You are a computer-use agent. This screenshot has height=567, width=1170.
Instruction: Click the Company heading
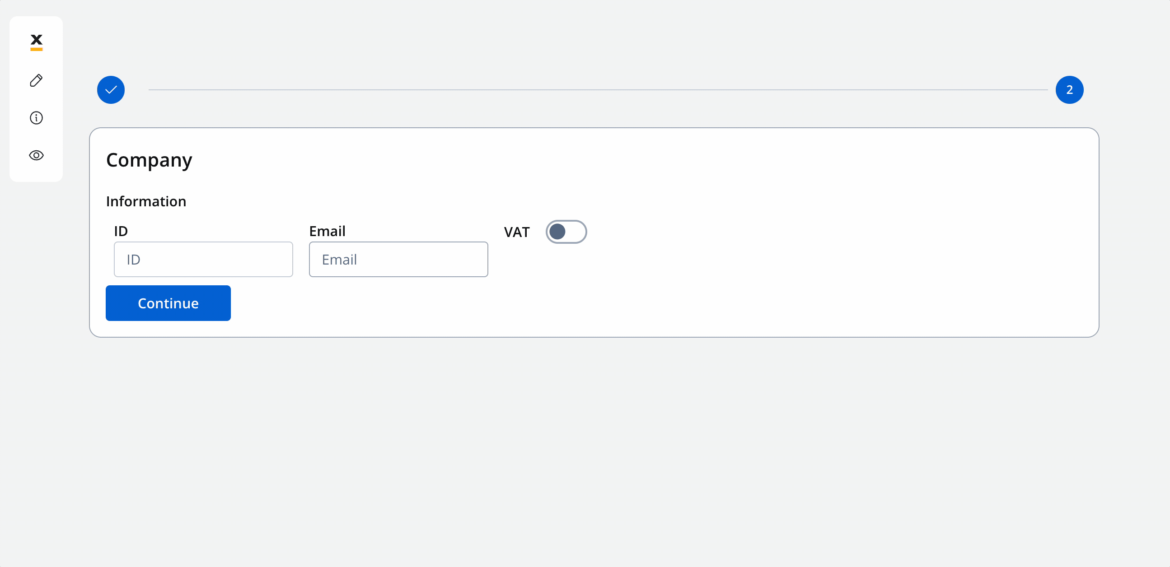point(149,160)
